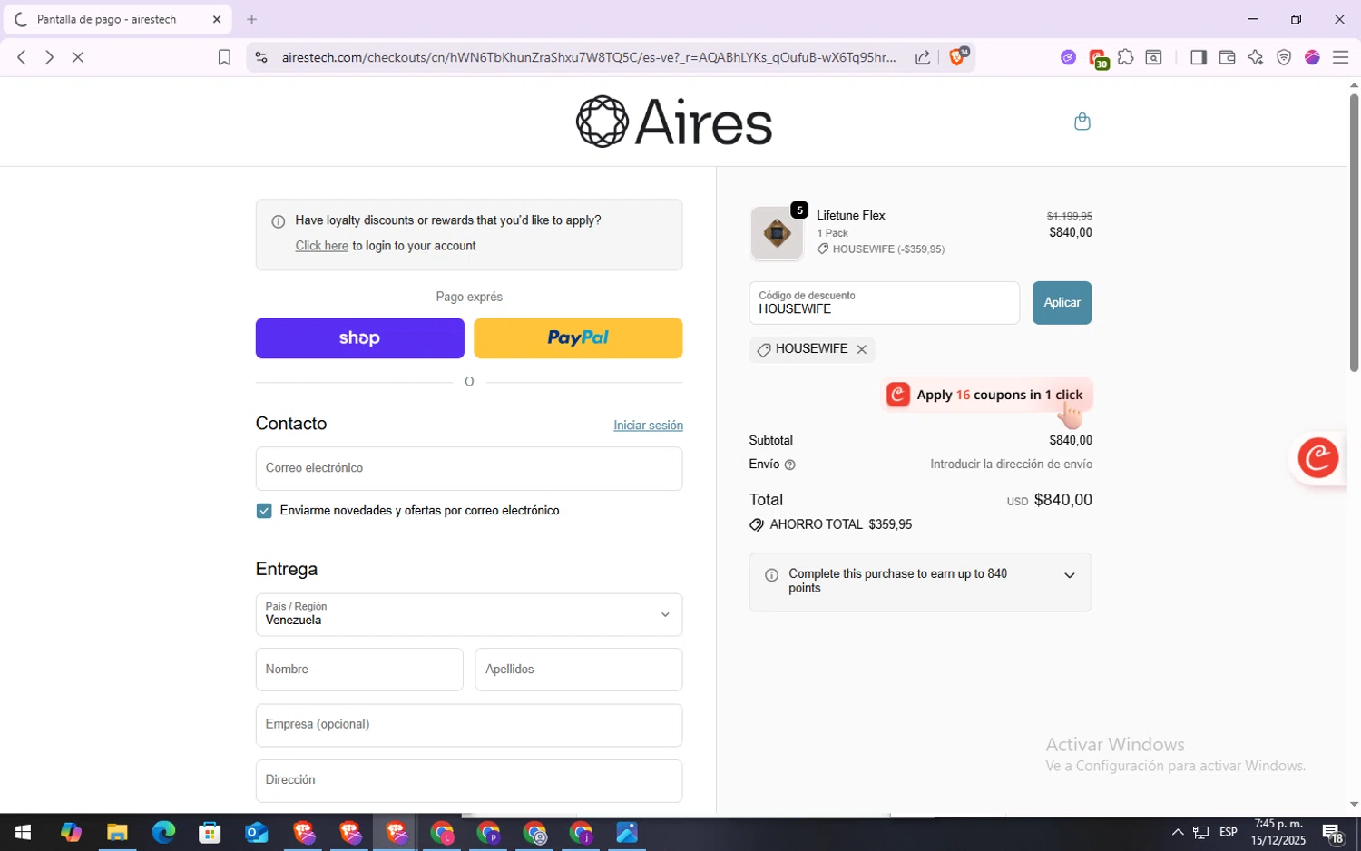Open the browser hamburger main menu

pyautogui.click(x=1340, y=57)
